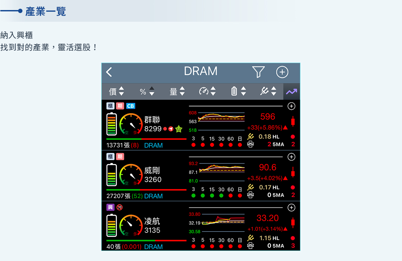Click 凌航 long-short ratio bar

pos(146,240)
